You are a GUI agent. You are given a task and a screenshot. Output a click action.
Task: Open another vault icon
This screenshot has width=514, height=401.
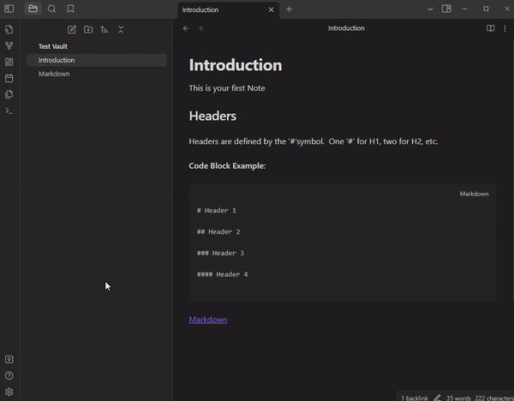click(9, 359)
